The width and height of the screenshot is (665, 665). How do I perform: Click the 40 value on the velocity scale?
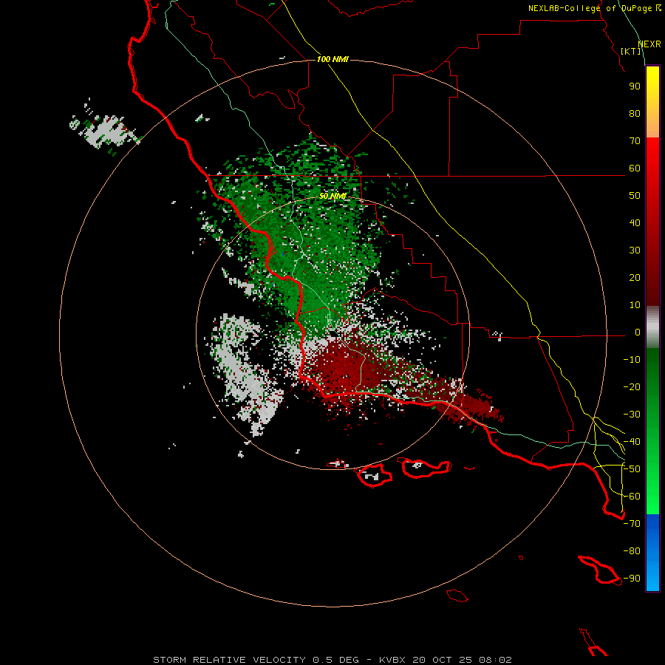pos(635,222)
